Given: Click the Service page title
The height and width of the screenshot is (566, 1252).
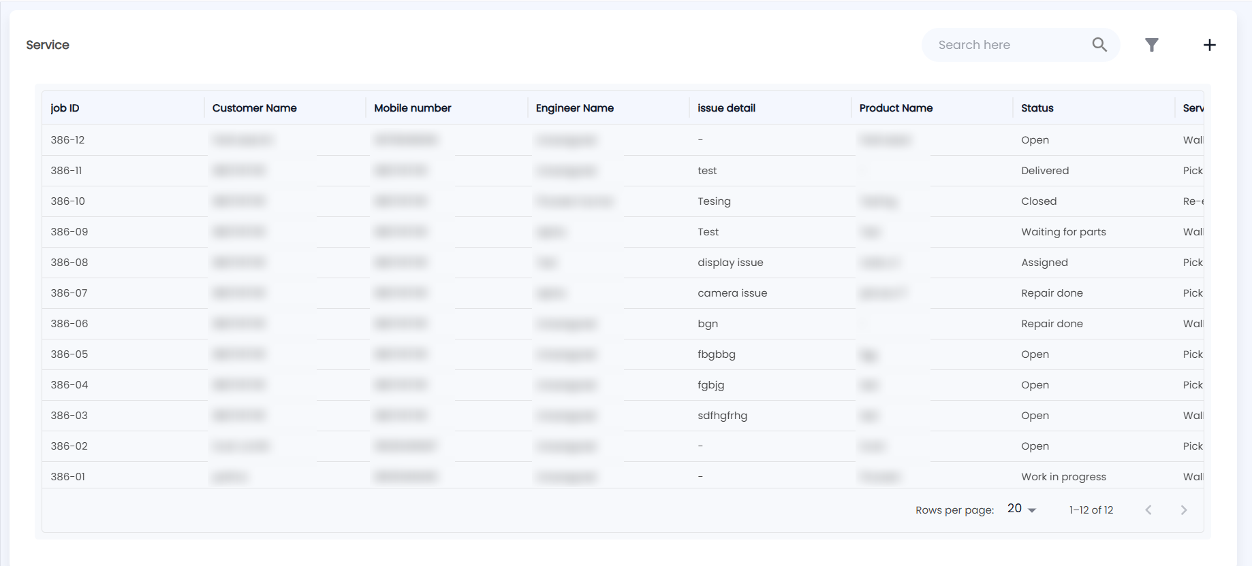Looking at the screenshot, I should click(x=48, y=45).
